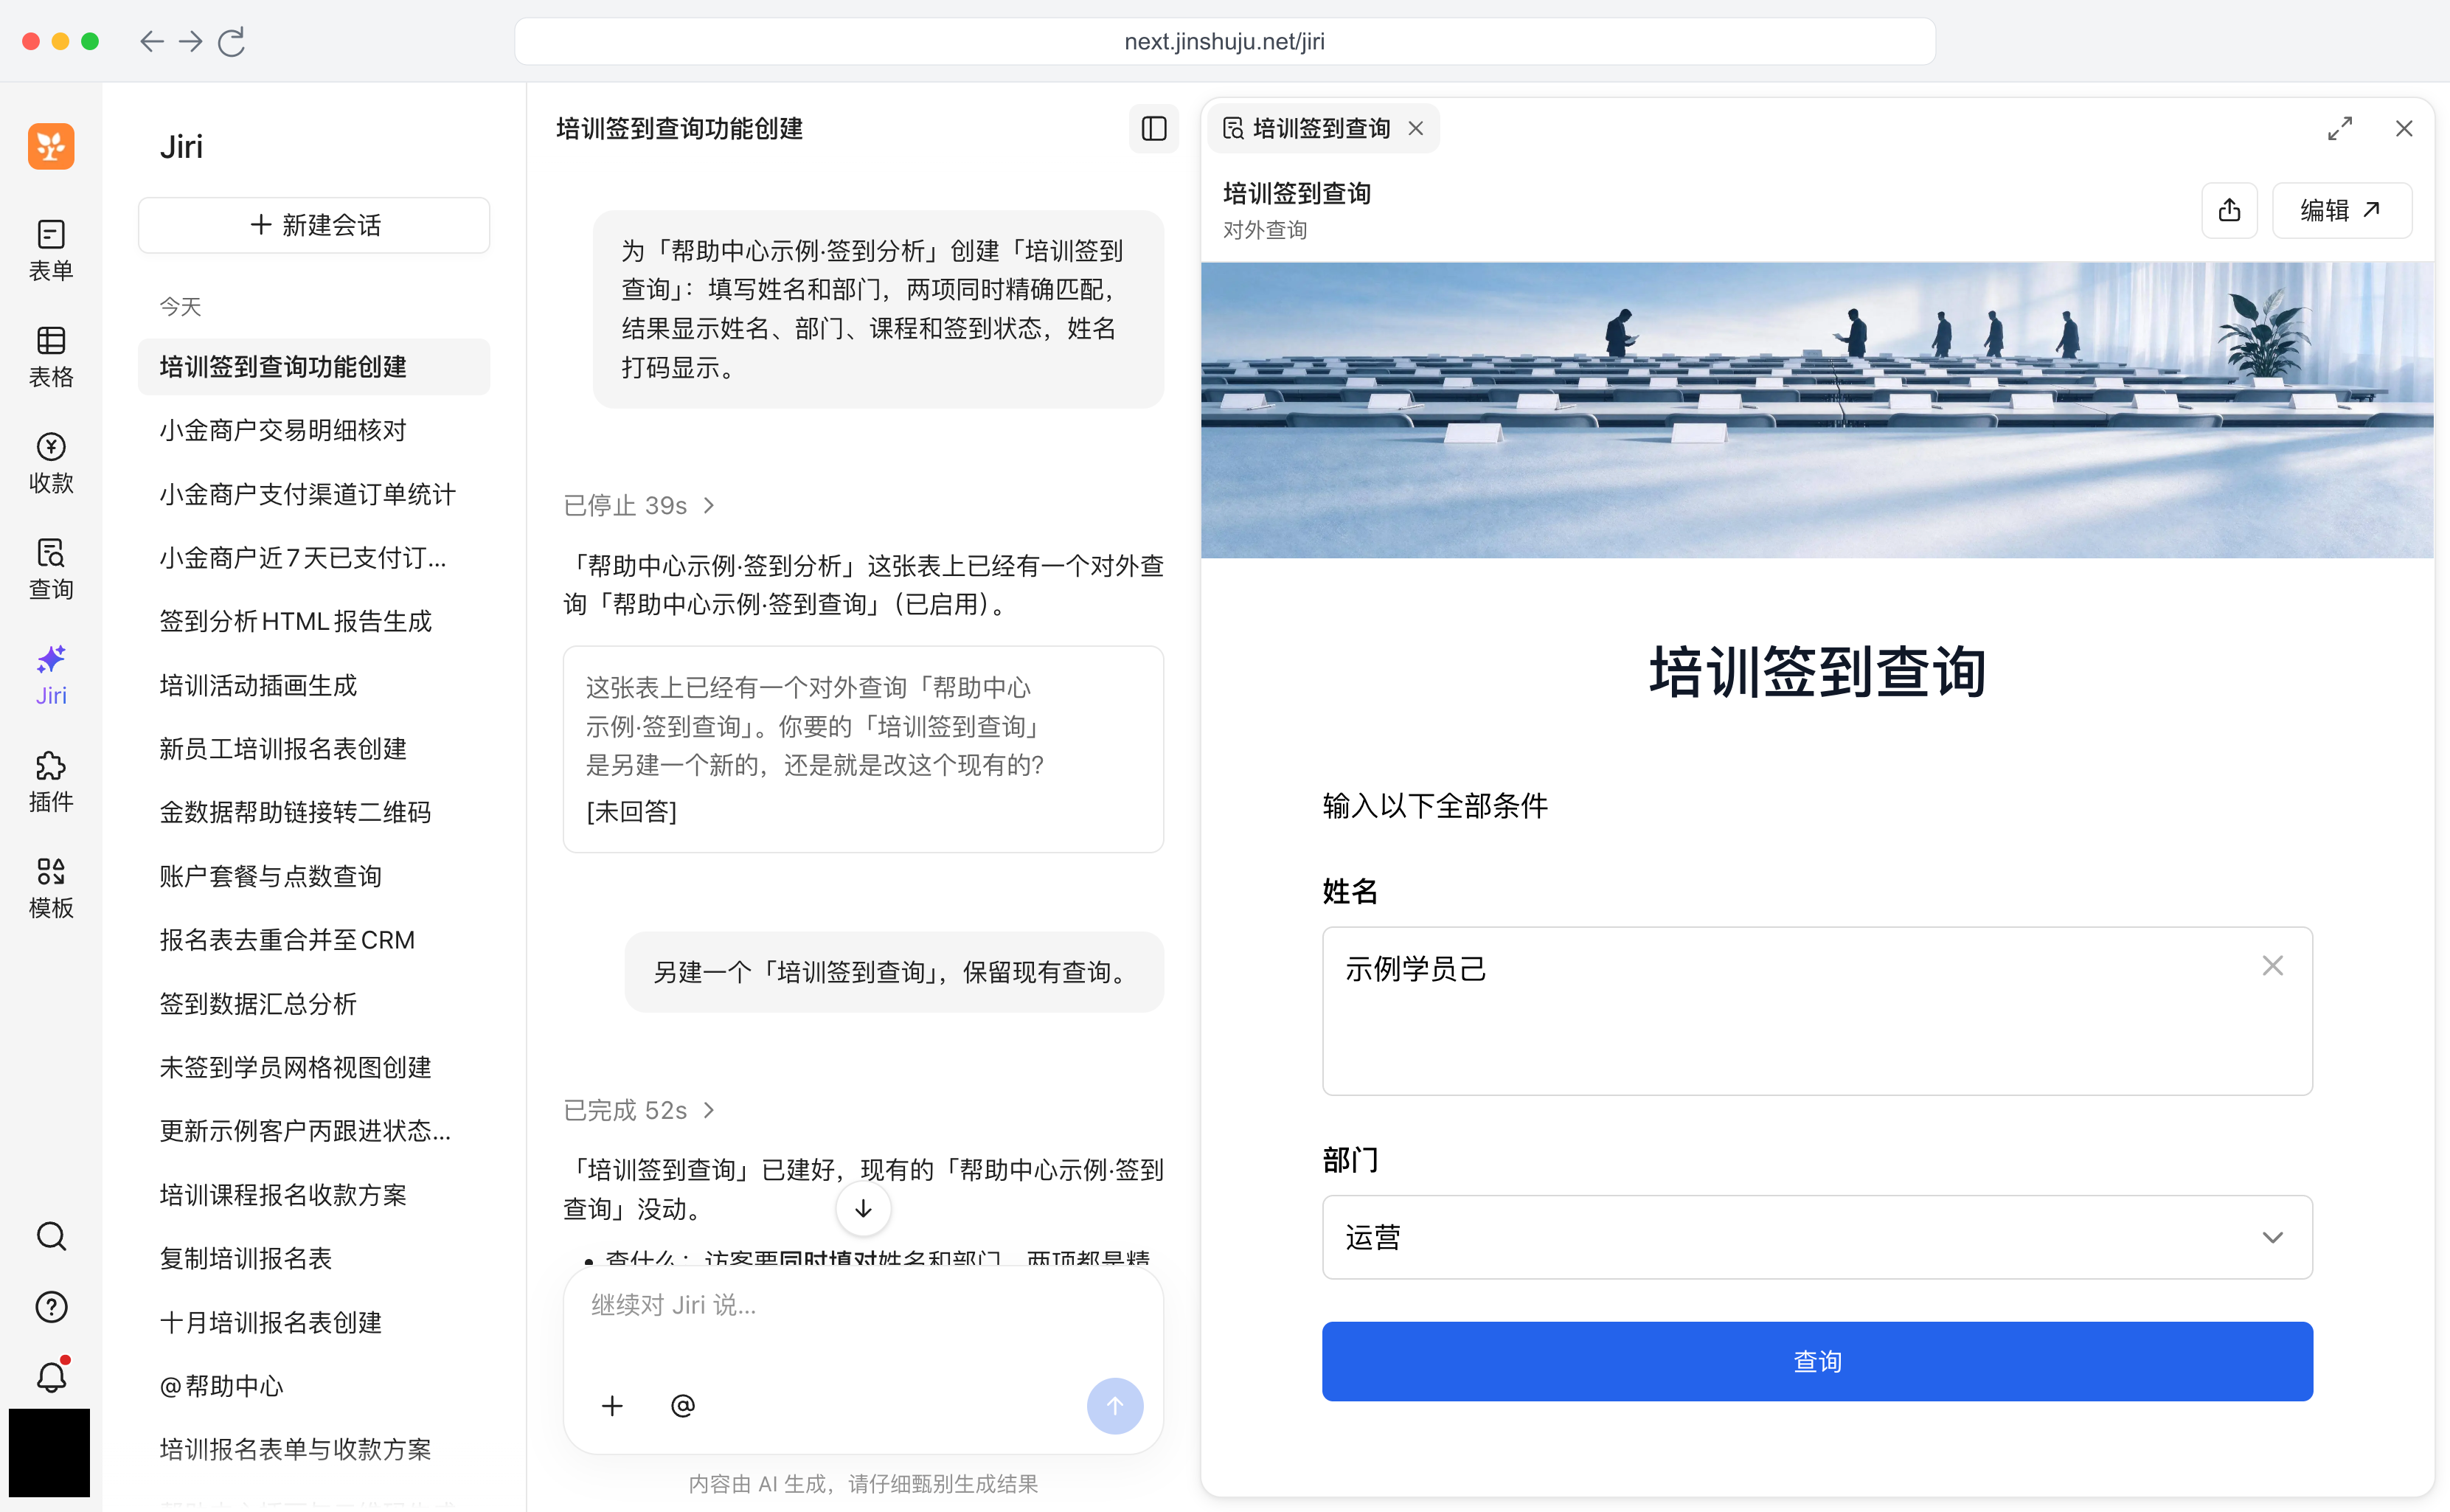Open the 签到分析 HTML 报告生成 conversation

tap(313, 621)
